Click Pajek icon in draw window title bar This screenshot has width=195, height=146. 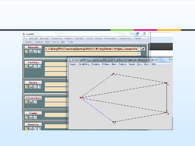tap(70, 60)
